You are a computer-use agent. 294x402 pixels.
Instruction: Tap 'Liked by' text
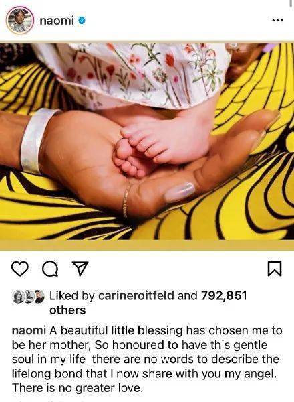point(72,296)
